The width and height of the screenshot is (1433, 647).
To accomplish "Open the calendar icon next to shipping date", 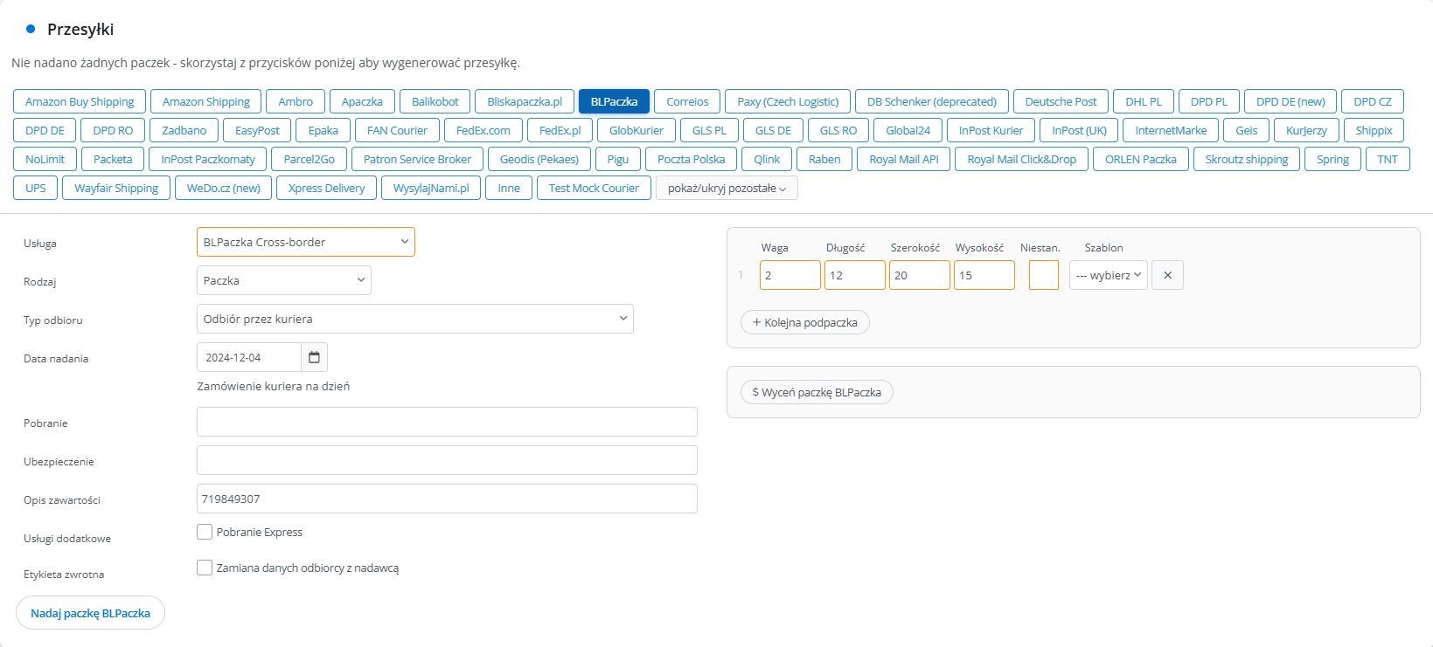I will click(x=314, y=357).
